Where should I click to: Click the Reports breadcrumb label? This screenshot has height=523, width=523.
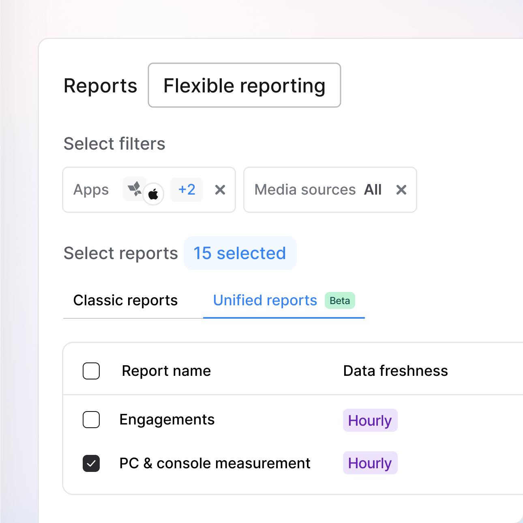(x=100, y=85)
